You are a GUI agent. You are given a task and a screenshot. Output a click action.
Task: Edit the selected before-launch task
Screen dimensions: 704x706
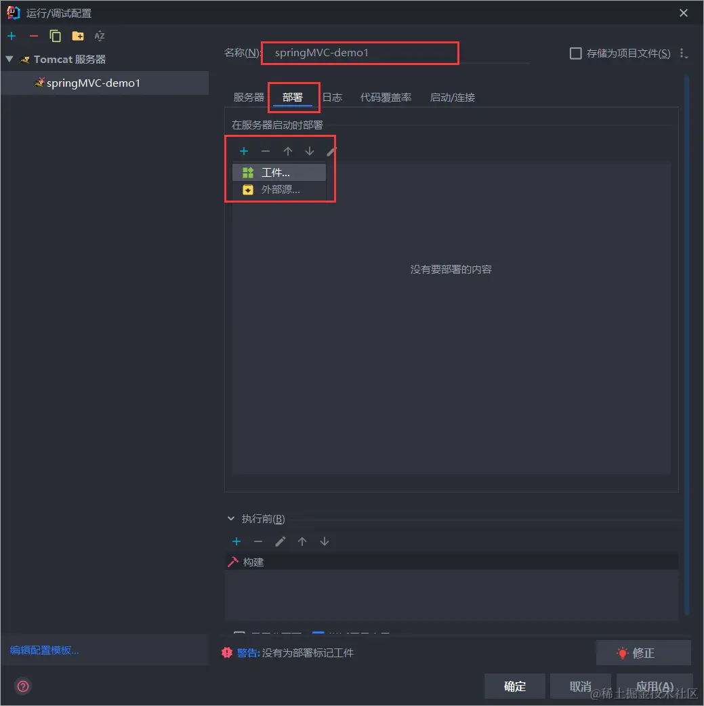click(x=280, y=541)
